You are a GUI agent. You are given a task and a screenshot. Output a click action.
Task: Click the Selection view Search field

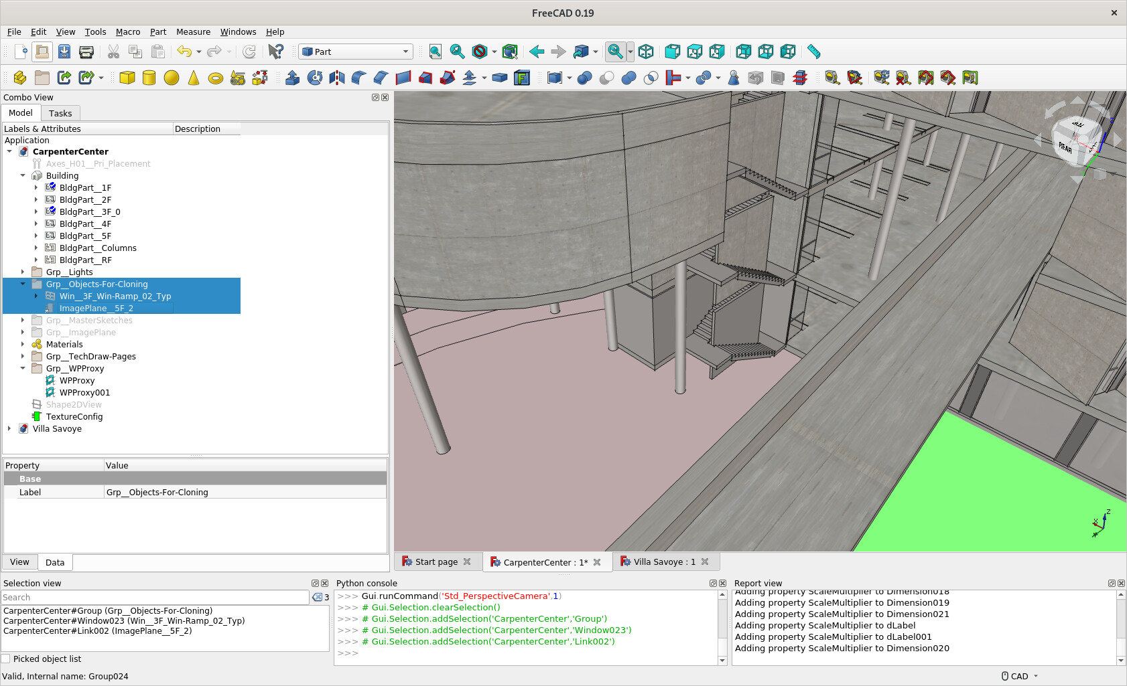(x=155, y=597)
